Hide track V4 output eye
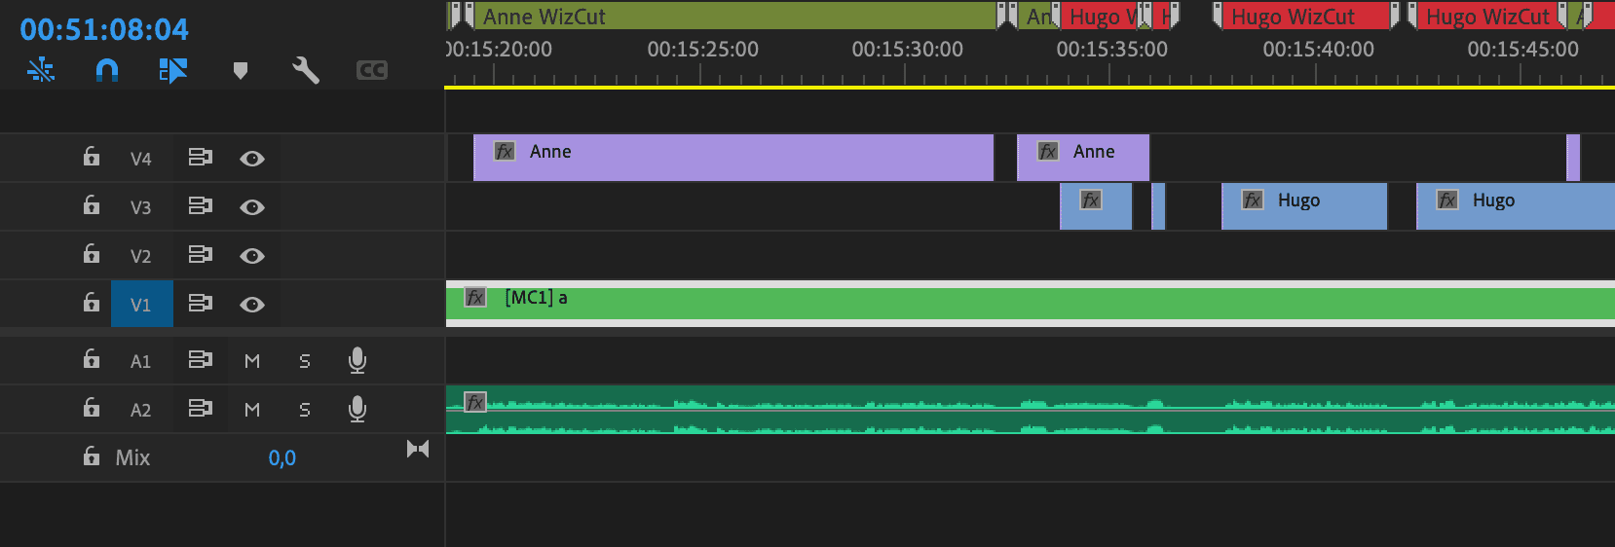The height and width of the screenshot is (547, 1615). [x=252, y=159]
